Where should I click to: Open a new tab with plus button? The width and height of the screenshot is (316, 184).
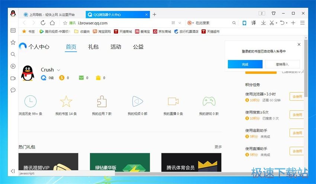click(x=154, y=14)
